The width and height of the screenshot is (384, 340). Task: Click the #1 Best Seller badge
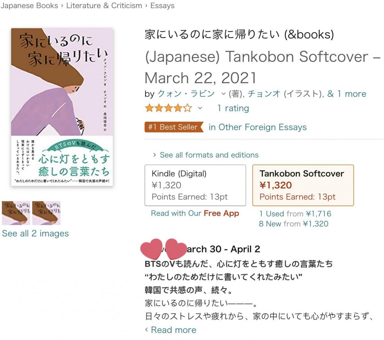174,127
